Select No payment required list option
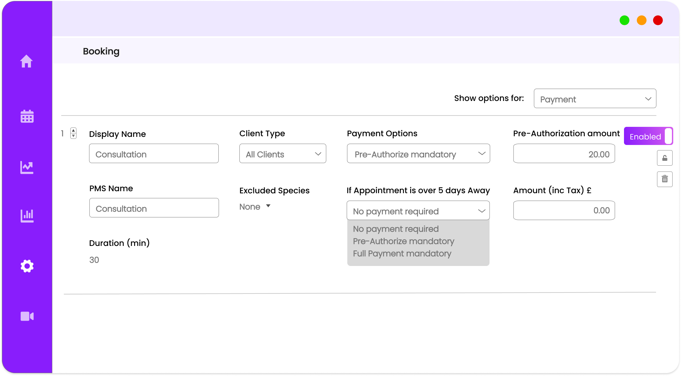 coord(396,229)
